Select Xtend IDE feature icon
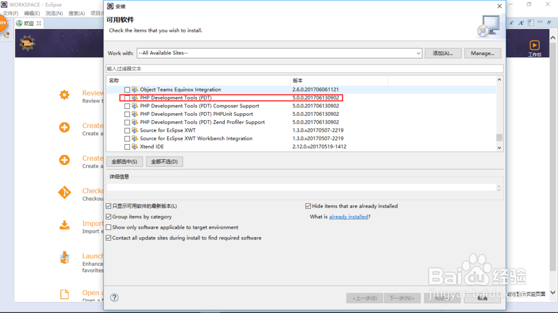Image resolution: width=558 pixels, height=313 pixels. [135, 146]
